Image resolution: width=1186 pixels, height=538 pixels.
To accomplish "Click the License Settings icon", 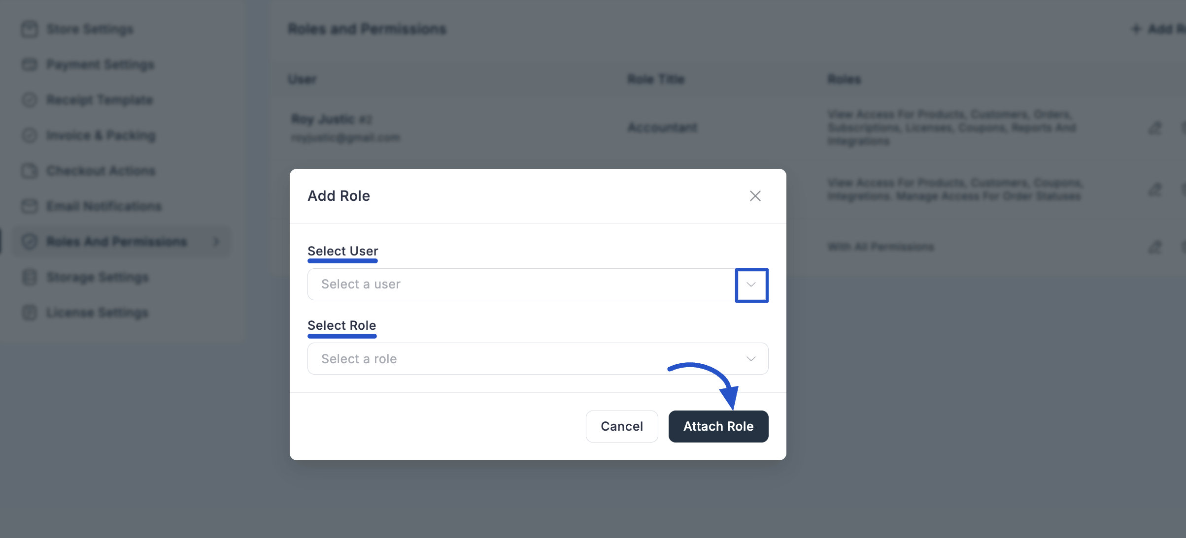I will tap(29, 313).
